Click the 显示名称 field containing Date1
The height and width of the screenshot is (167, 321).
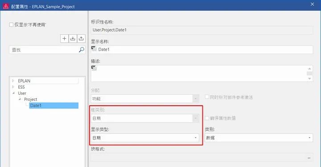(x=202, y=50)
